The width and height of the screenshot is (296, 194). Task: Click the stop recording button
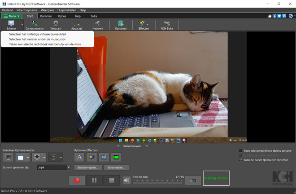(112, 181)
